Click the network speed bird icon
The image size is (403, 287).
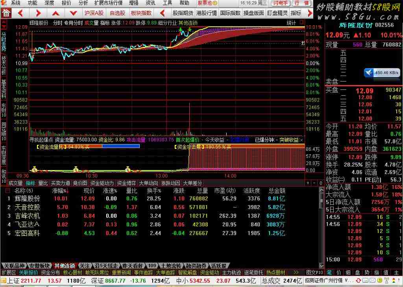pos(368,73)
